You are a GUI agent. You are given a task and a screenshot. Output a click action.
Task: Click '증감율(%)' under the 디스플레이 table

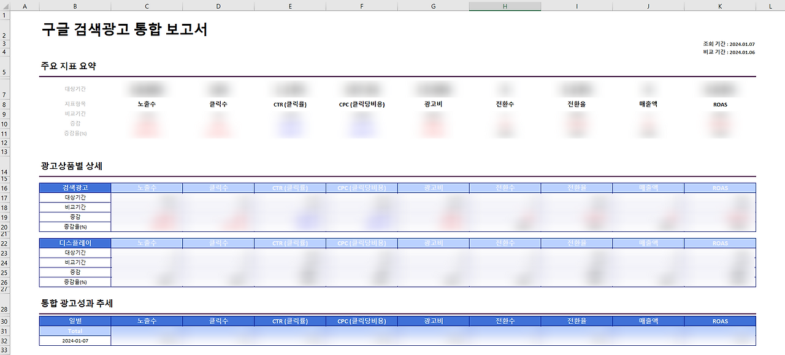pyautogui.click(x=75, y=282)
